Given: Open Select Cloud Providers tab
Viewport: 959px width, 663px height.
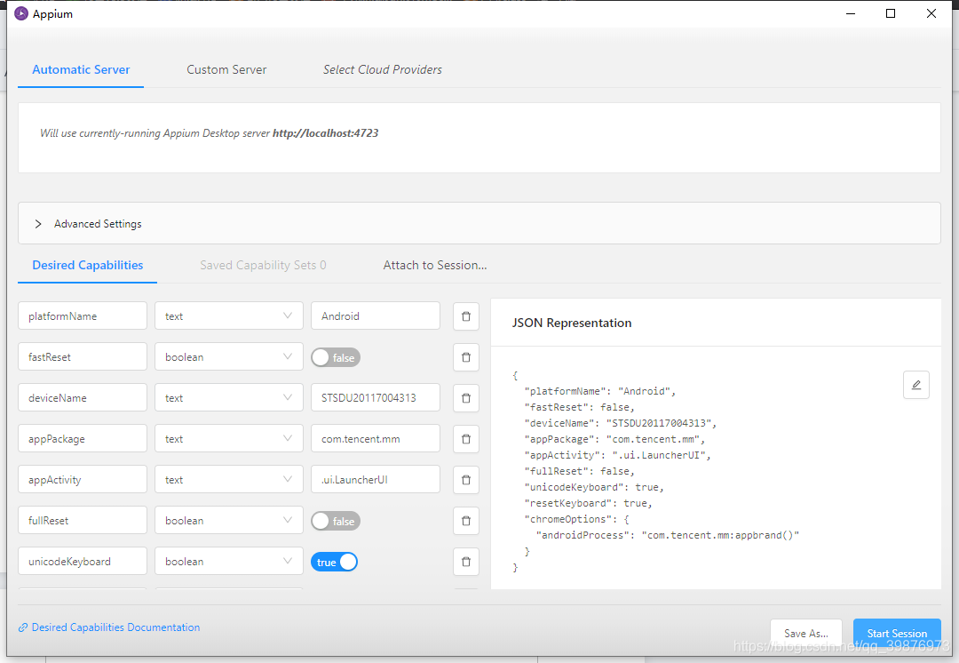Looking at the screenshot, I should 382,70.
